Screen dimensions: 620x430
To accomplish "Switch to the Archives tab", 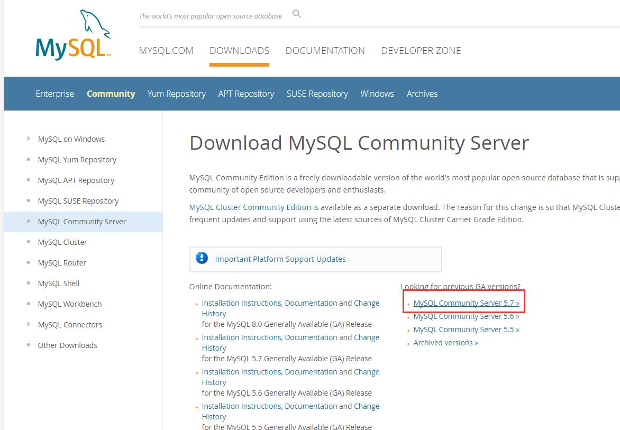I will [422, 94].
